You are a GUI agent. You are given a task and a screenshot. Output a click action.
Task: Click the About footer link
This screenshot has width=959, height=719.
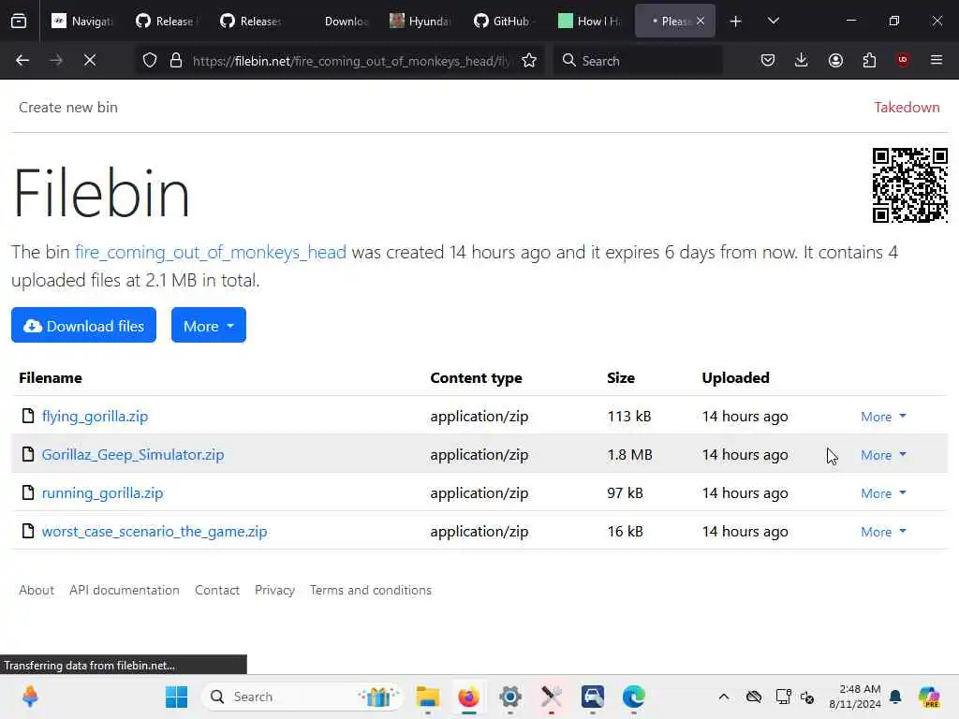(37, 590)
